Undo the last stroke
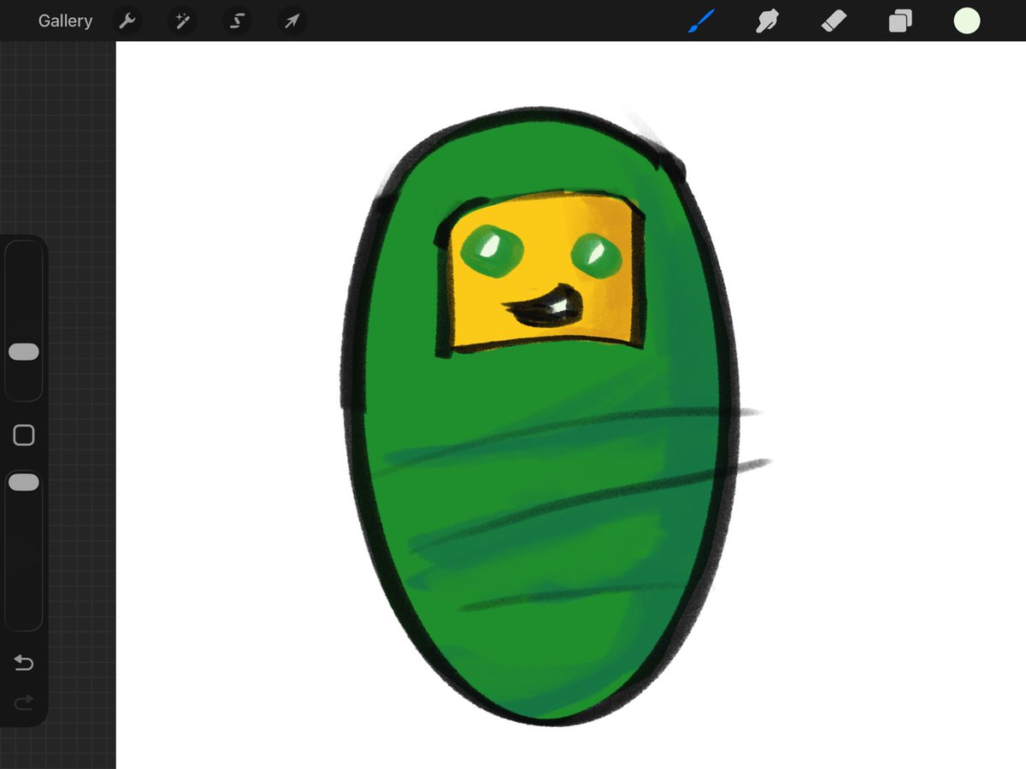Screen dimensions: 1026x769 point(24,663)
